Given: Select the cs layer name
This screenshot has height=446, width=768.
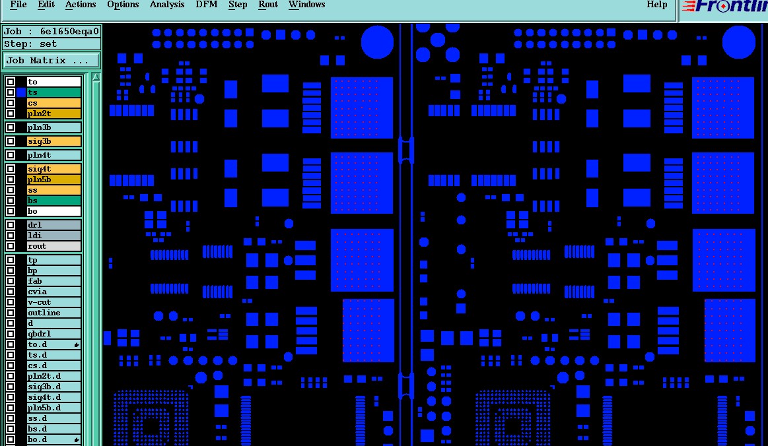Looking at the screenshot, I should coord(54,103).
